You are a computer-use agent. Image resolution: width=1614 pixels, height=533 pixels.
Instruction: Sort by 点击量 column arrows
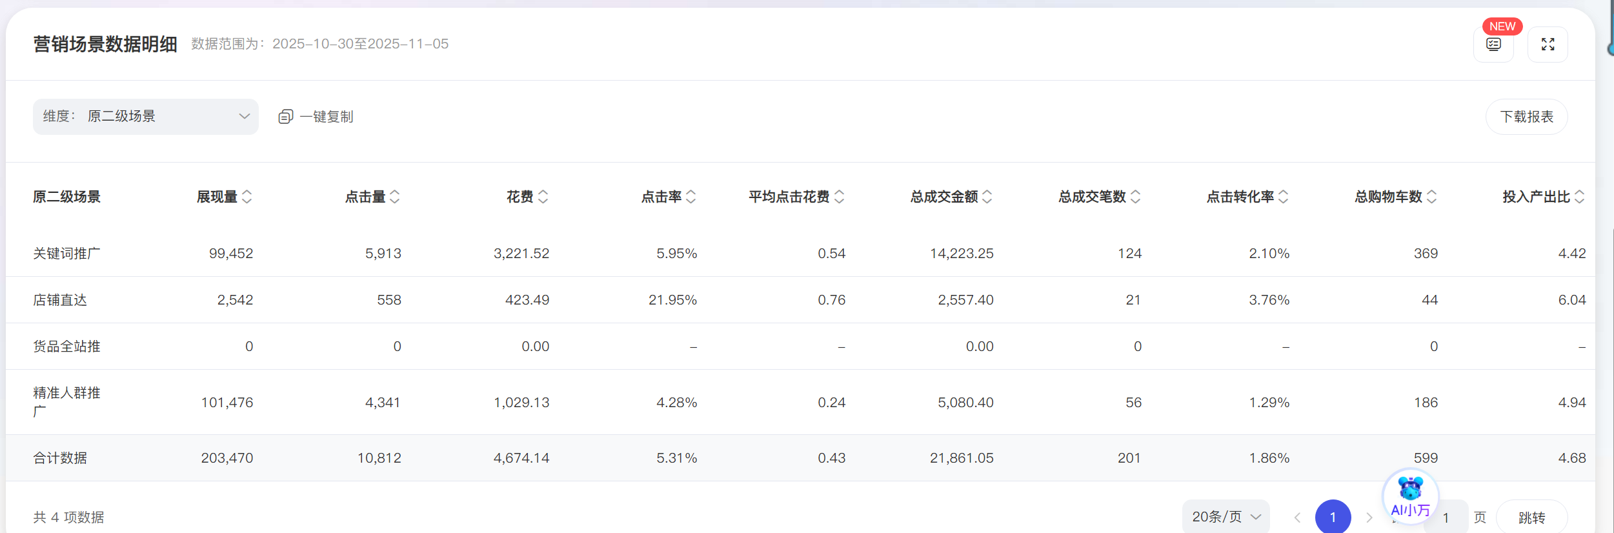click(395, 197)
